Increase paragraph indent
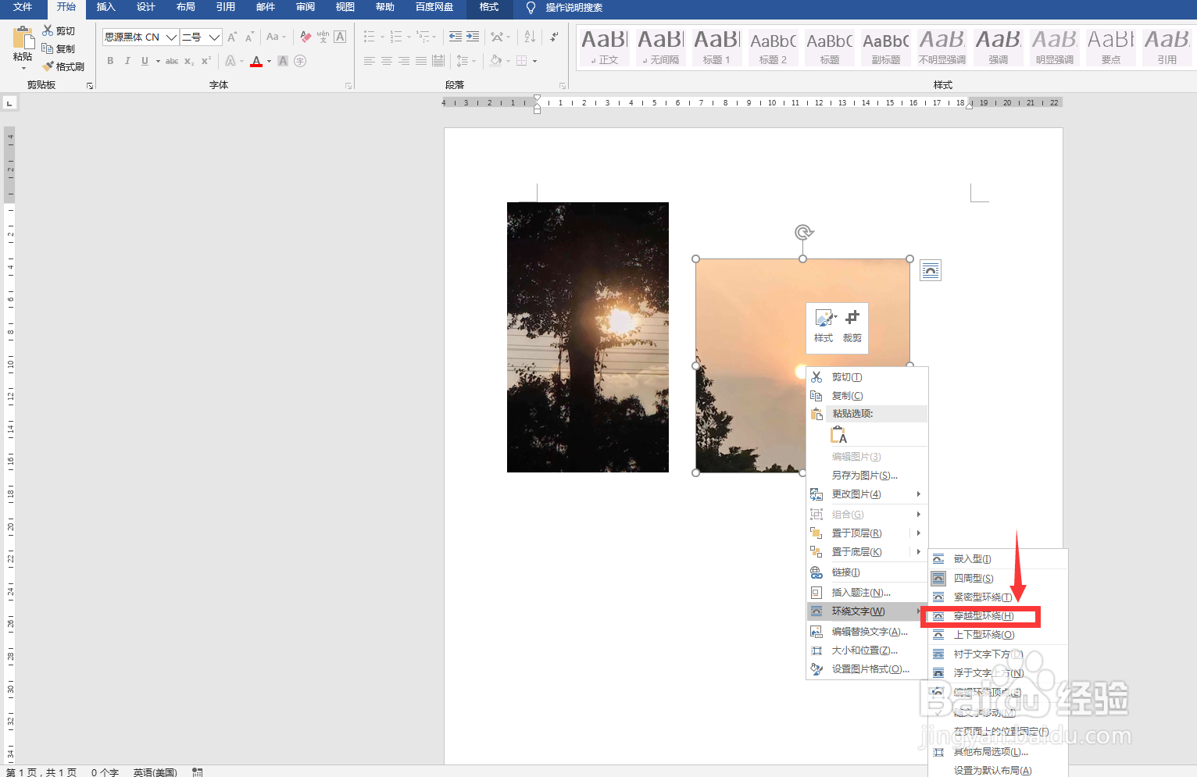This screenshot has width=1197, height=777. (473, 37)
